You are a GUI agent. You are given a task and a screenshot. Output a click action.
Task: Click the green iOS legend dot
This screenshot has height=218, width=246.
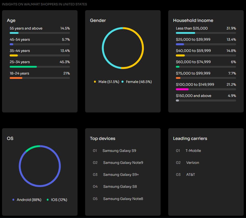[48, 200]
